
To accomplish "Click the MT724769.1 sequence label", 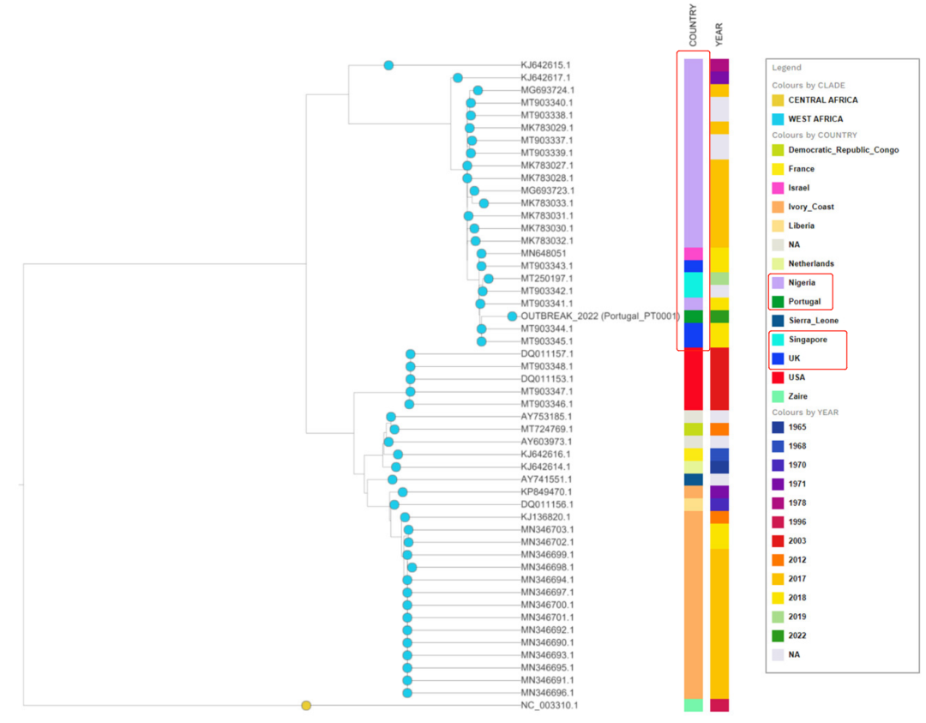I will pos(547,429).
